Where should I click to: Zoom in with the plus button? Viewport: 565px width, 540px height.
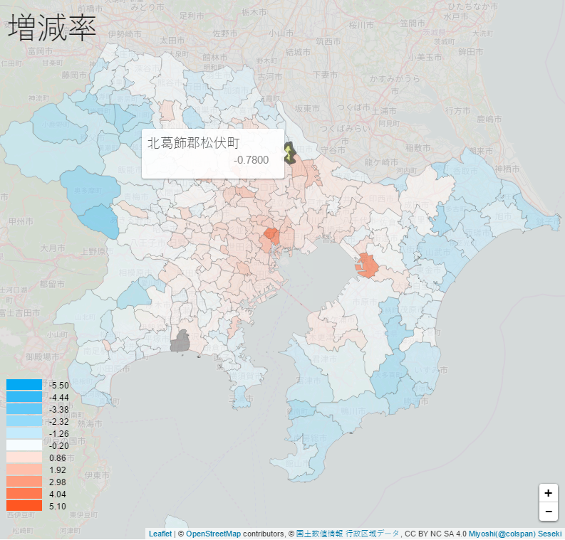point(547,493)
